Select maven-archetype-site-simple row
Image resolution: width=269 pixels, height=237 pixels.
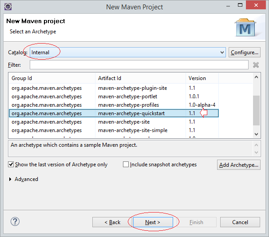114,130
